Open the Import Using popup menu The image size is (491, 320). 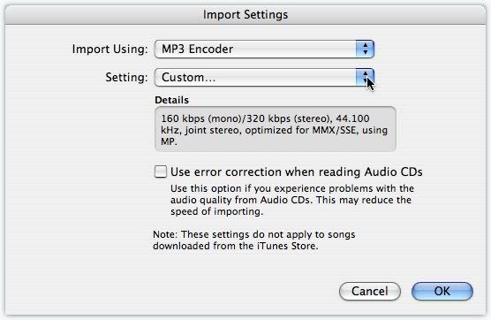[264, 49]
